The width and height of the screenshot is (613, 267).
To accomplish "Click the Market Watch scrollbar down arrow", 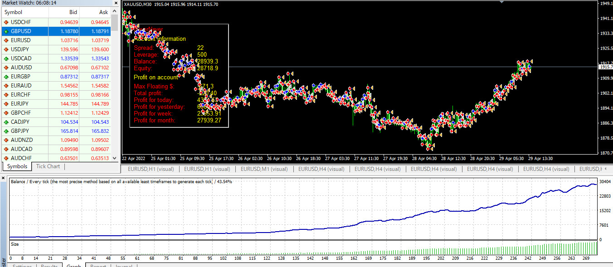I will click(115, 157).
